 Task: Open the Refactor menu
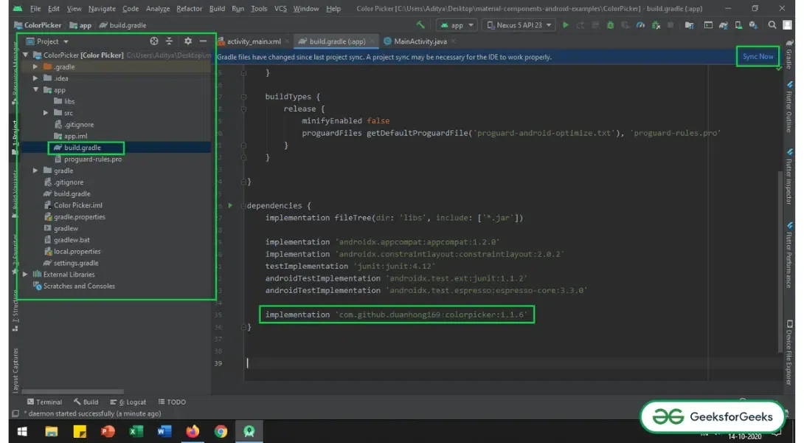click(x=189, y=9)
